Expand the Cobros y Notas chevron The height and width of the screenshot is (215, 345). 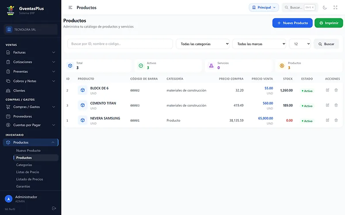53,81
